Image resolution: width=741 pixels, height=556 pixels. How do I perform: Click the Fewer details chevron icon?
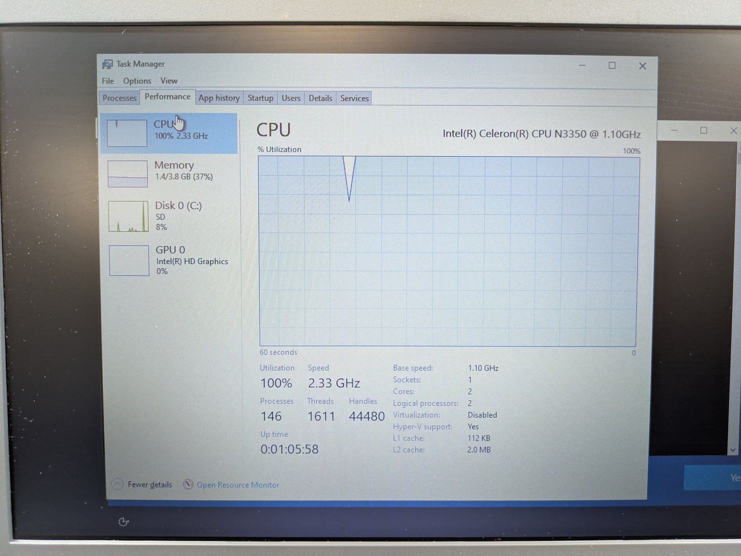[x=117, y=484]
